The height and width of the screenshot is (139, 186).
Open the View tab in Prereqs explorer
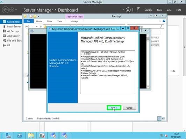pos(60,21)
